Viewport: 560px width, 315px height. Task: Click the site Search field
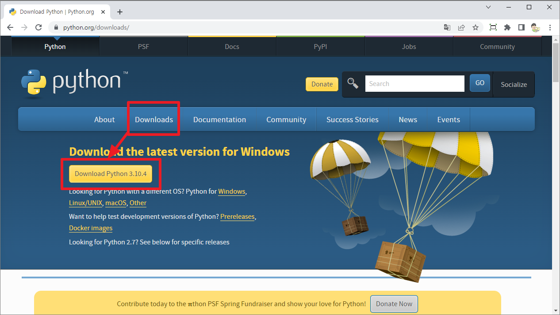(x=414, y=83)
